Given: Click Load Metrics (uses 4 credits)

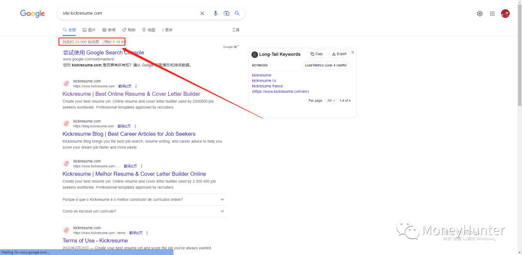Looking at the screenshot, I should click(x=326, y=65).
